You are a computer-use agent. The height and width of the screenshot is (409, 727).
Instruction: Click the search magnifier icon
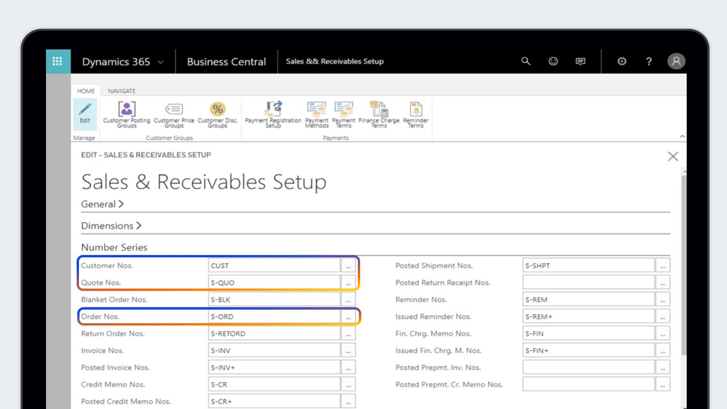click(526, 61)
